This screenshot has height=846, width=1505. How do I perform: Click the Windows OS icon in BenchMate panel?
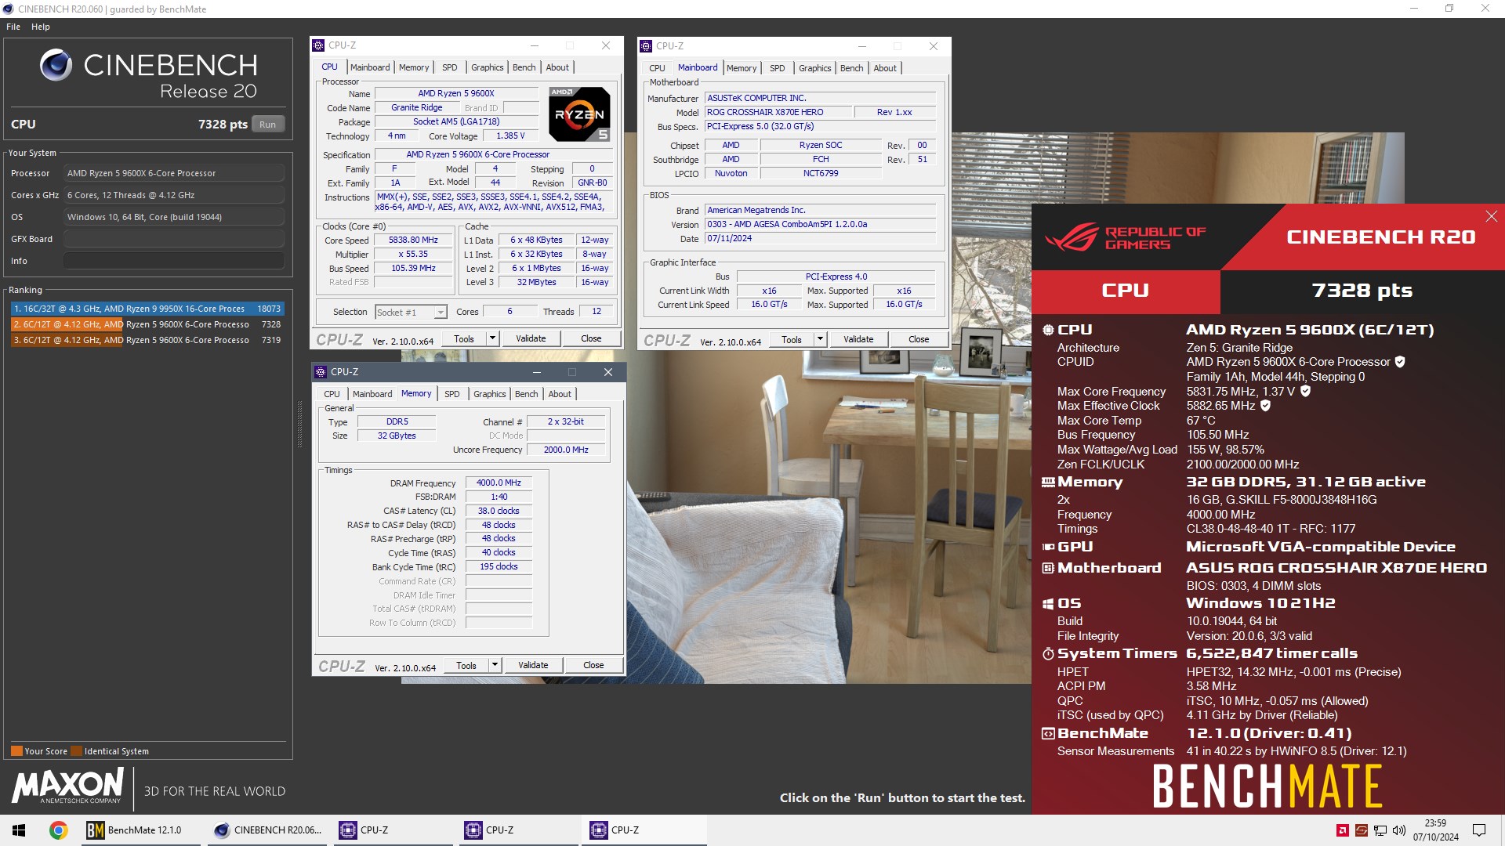click(x=1048, y=603)
